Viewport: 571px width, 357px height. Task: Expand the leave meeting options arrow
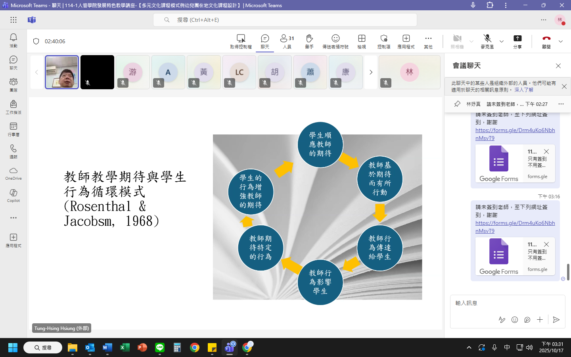coord(561,41)
